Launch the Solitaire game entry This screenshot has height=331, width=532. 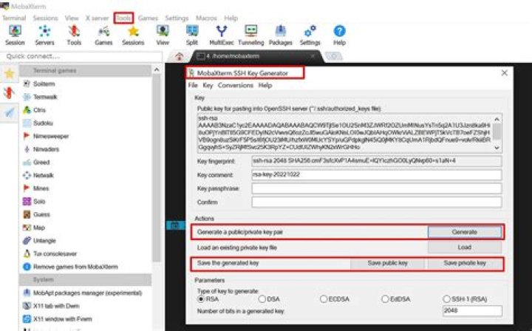click(44, 84)
